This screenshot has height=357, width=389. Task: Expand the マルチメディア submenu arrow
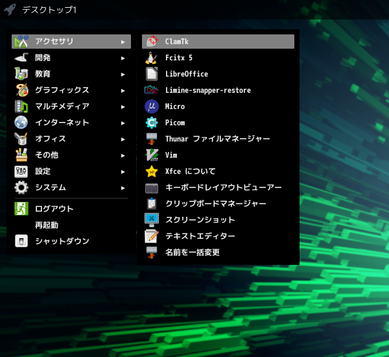click(123, 107)
